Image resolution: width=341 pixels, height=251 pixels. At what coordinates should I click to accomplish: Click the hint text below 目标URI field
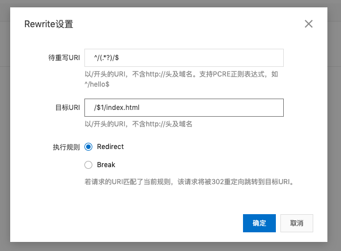141,124
